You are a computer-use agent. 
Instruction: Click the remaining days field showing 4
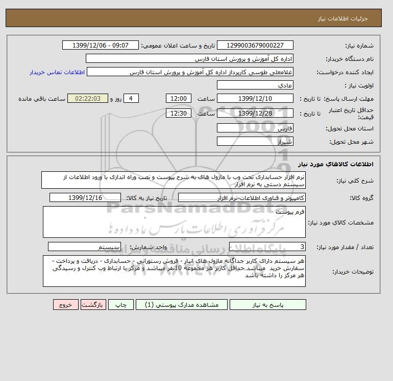pyautogui.click(x=131, y=99)
